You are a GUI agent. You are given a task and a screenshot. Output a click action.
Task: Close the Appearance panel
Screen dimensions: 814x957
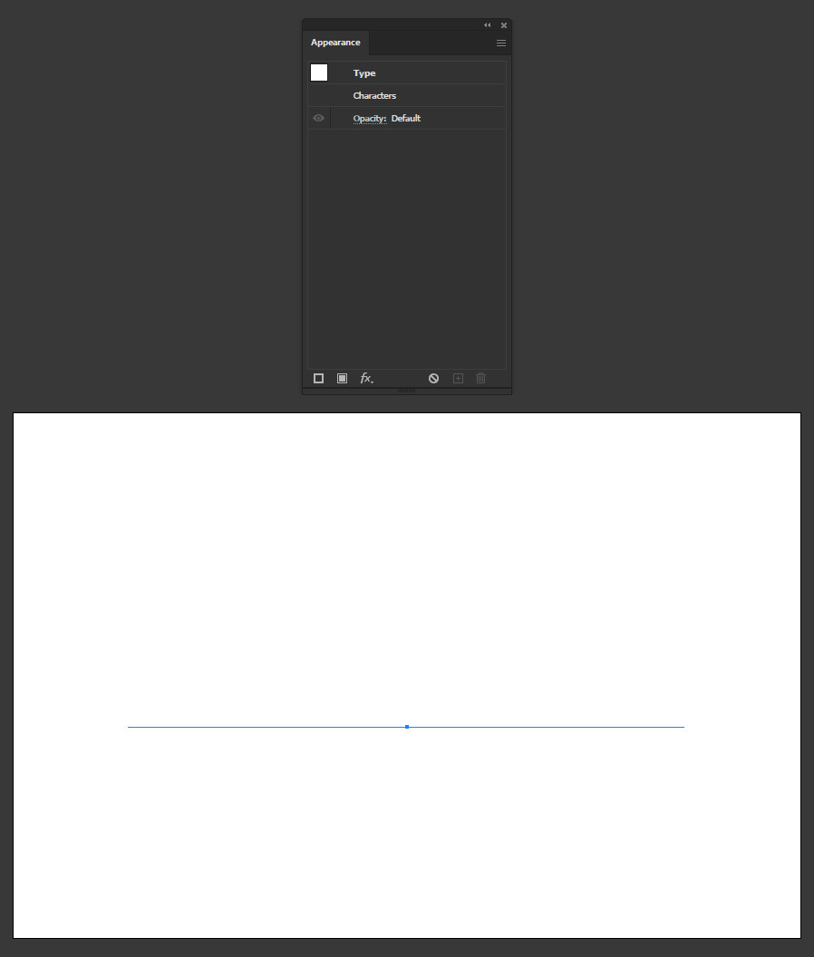504,25
